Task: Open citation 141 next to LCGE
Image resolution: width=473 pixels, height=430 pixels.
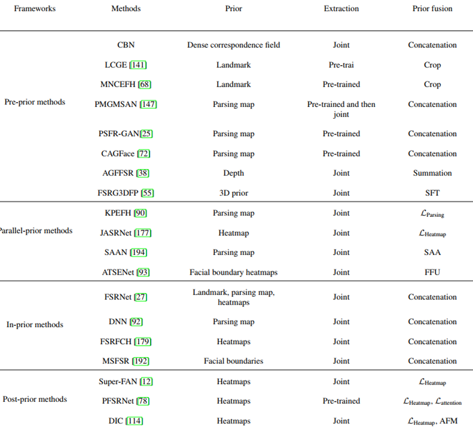Action: click(x=138, y=65)
